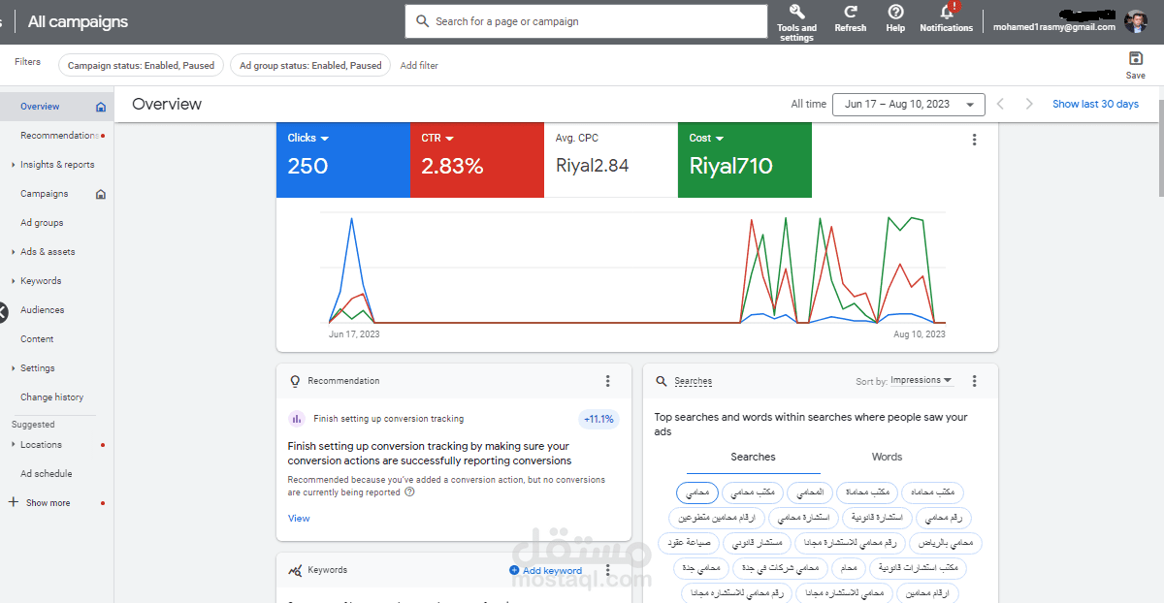Click Show more in the sidebar
This screenshot has height=603, width=1164.
[x=48, y=503]
